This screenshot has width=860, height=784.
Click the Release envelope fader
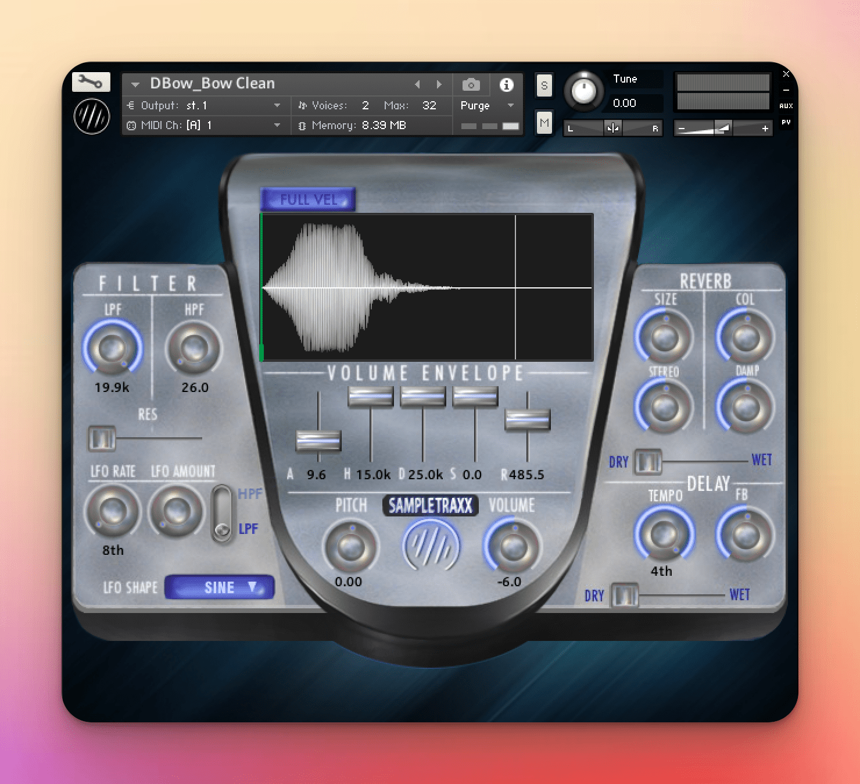(528, 419)
